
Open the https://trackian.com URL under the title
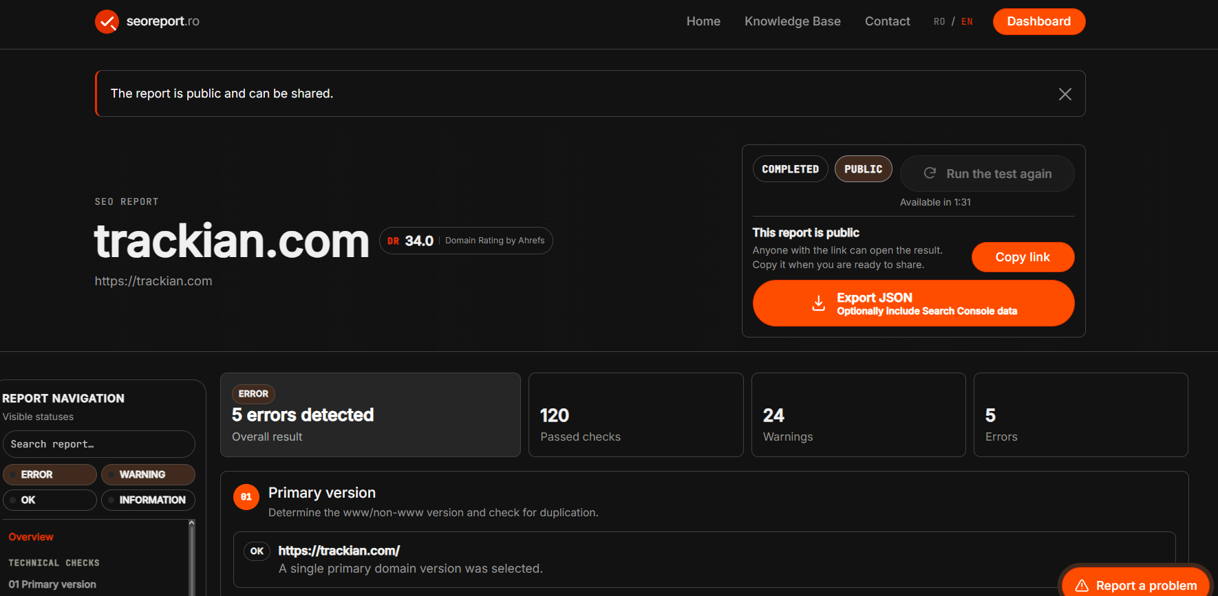[153, 281]
